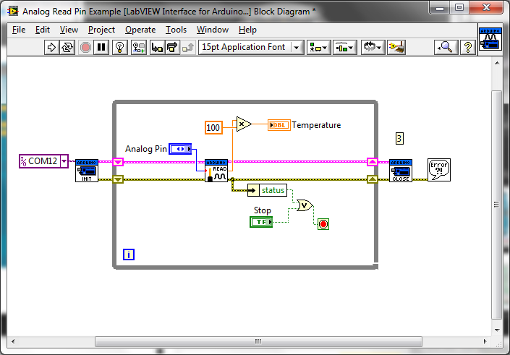Open the Tools menu
Screen dimensions: 510x355
click(176, 30)
